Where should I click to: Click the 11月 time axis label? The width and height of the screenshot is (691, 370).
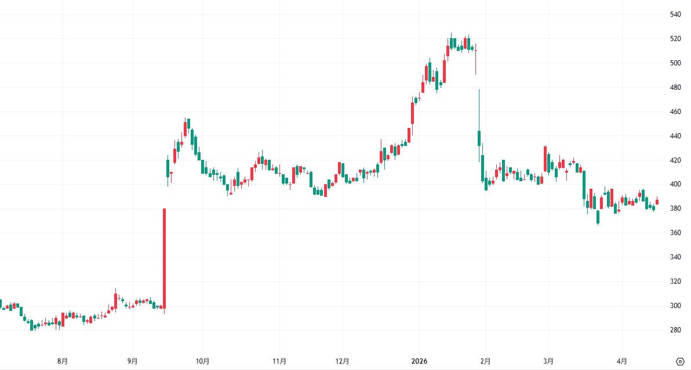point(279,361)
